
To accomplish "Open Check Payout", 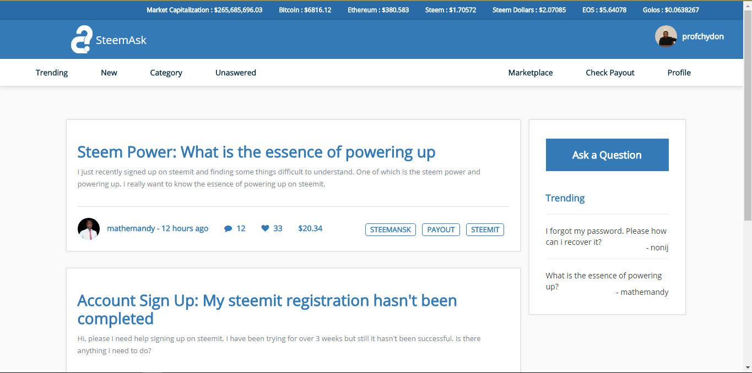I will [x=610, y=73].
